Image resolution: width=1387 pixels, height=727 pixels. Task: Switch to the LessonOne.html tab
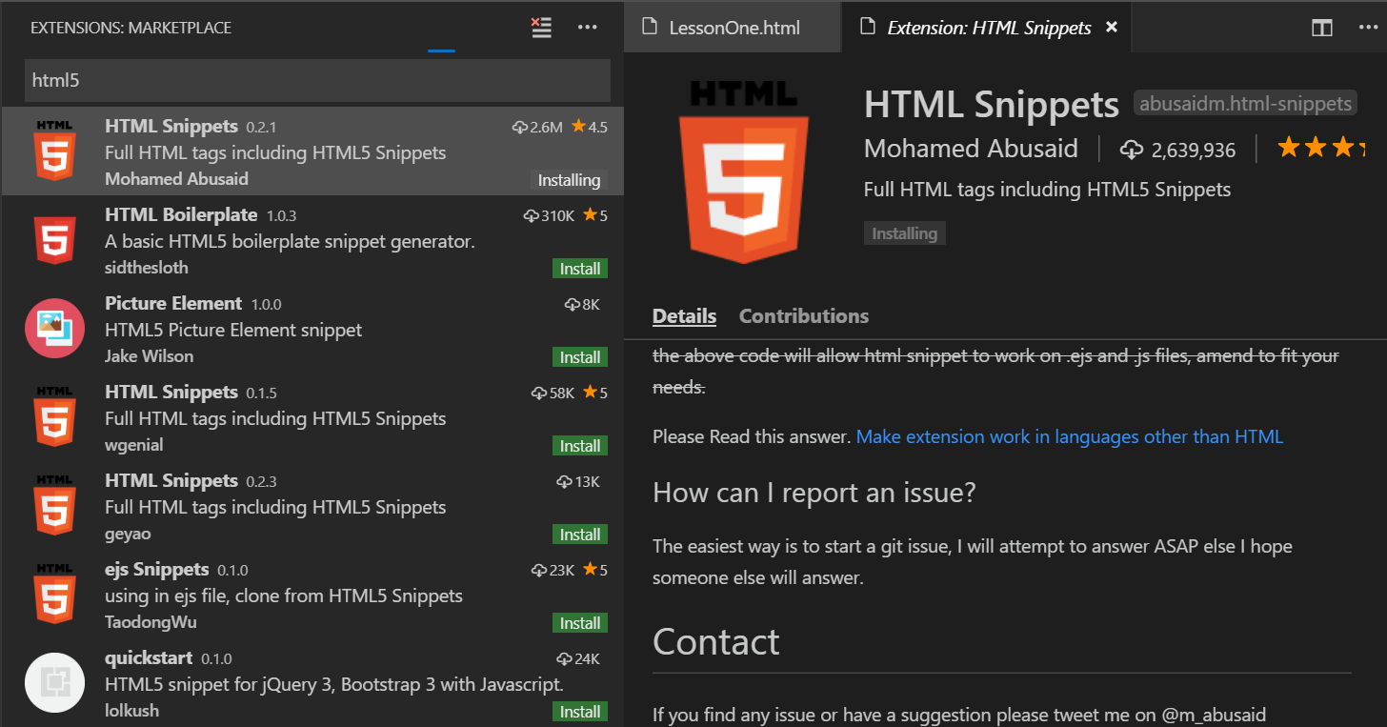pos(720,28)
